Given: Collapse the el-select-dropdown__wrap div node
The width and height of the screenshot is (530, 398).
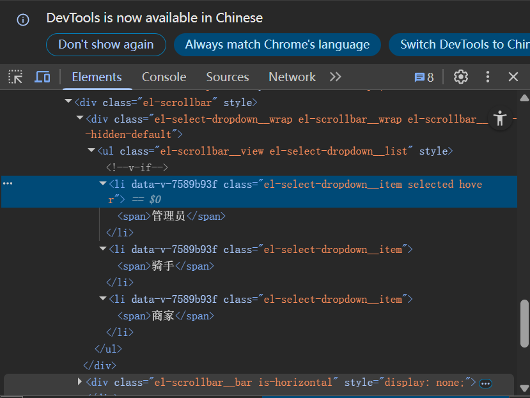Looking at the screenshot, I should (80, 118).
